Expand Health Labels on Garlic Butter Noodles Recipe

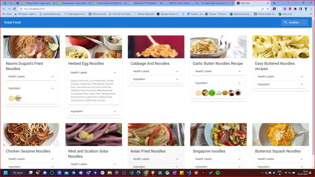(x=218, y=71)
